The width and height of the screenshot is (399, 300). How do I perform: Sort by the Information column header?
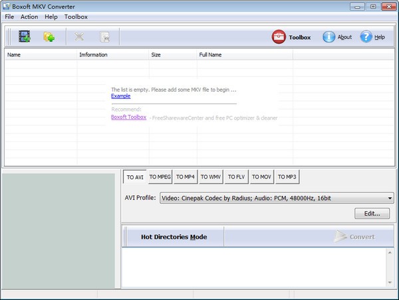click(x=113, y=54)
